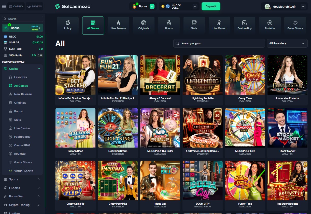Open Crazy Time game thumbnail

(245, 75)
